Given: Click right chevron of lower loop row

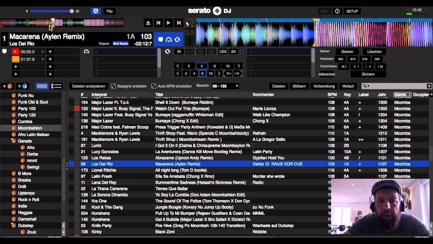Looking at the screenshot, I should point(219,74).
